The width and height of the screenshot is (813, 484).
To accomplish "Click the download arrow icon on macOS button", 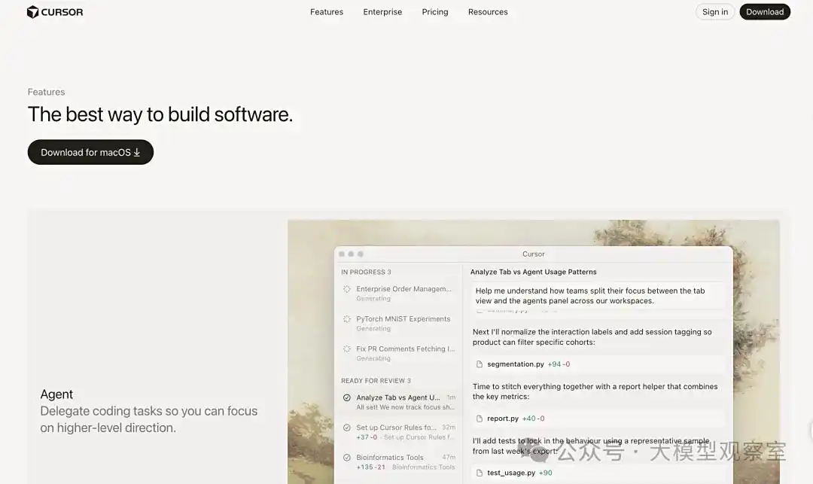I will tap(137, 152).
